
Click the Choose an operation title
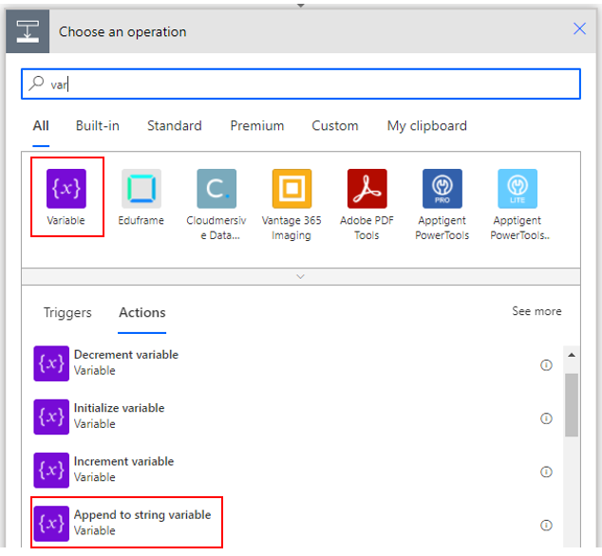click(x=122, y=32)
